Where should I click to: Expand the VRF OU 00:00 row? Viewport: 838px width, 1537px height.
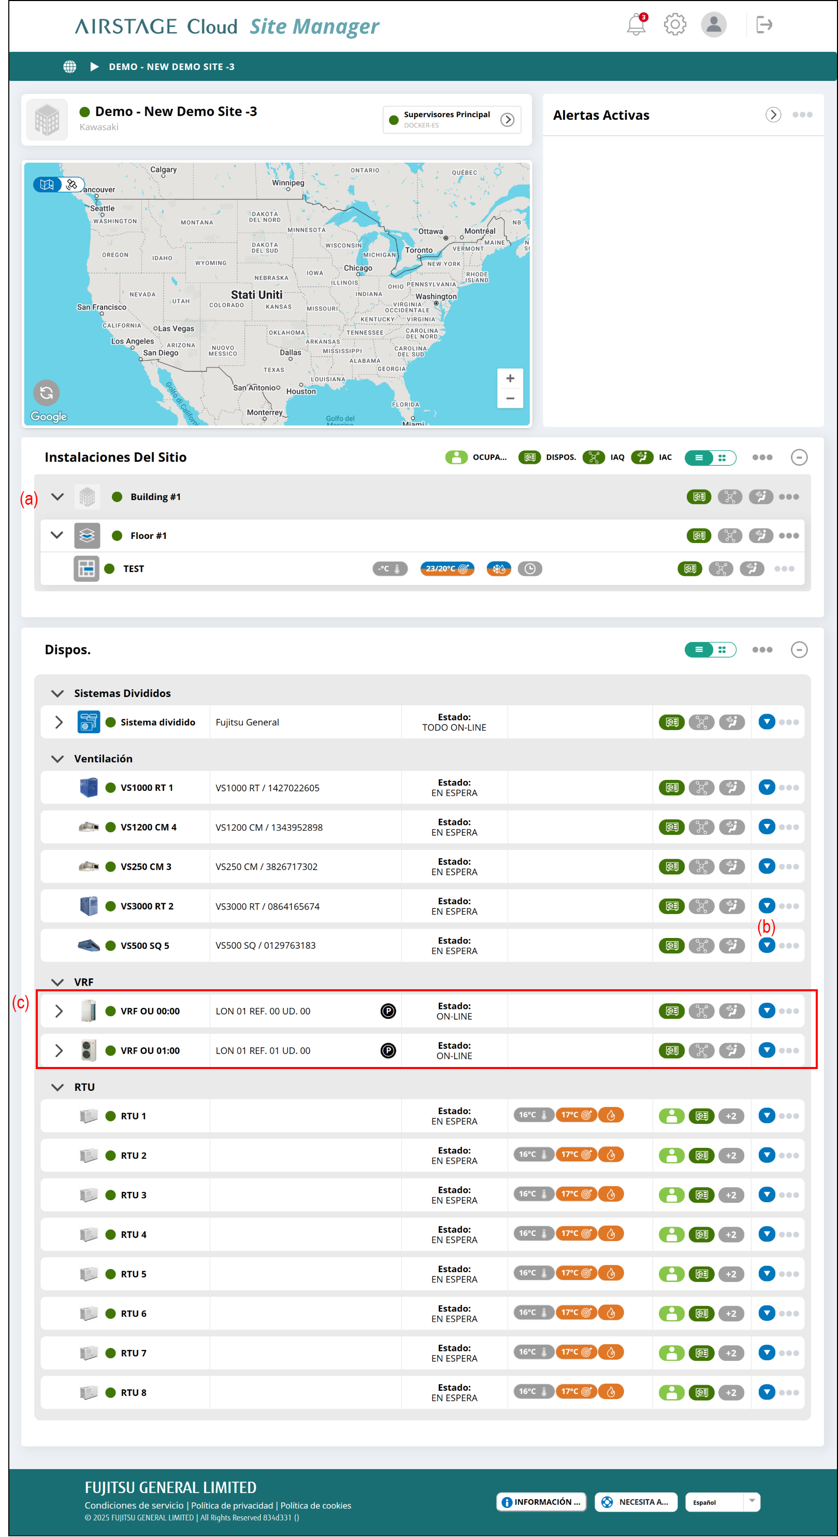(x=59, y=1011)
